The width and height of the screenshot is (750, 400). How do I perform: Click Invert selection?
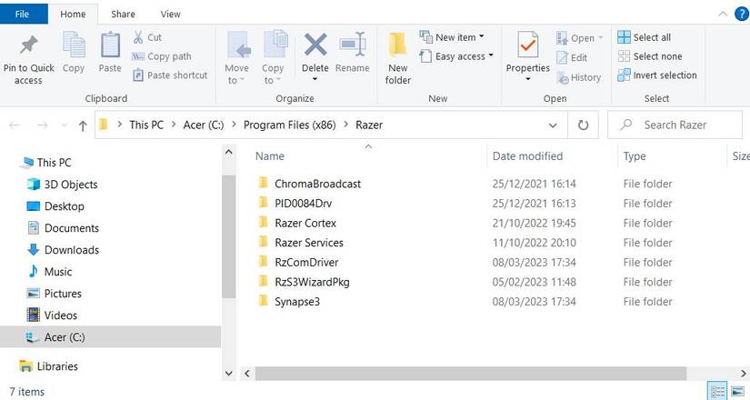[657, 75]
